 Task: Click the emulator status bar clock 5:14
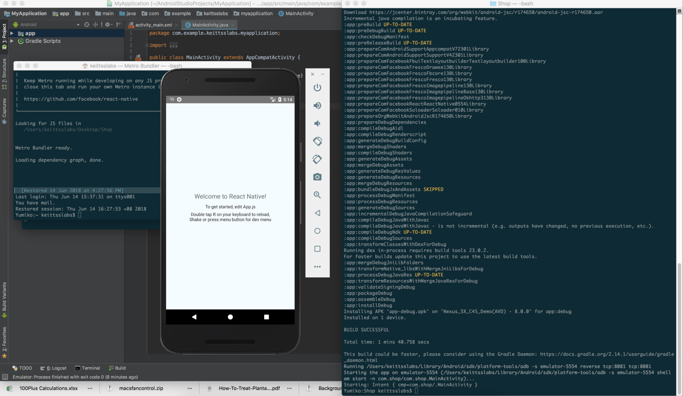[x=288, y=100]
